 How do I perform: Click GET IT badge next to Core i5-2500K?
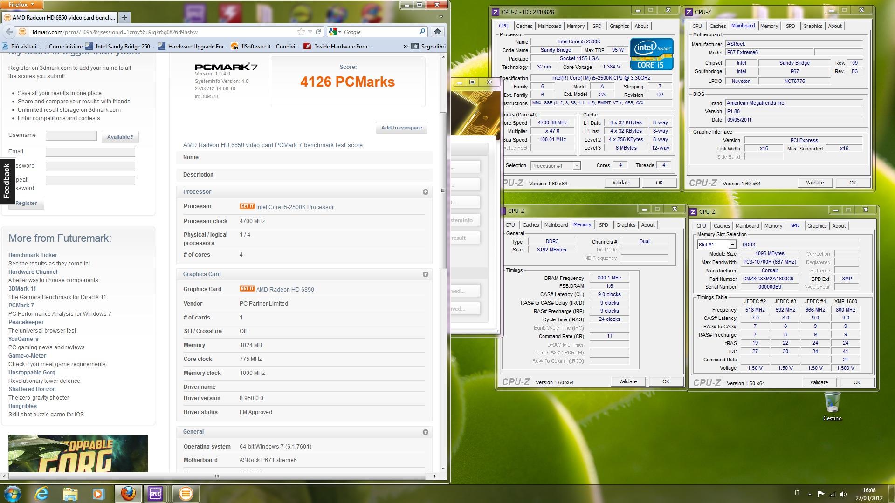[247, 206]
